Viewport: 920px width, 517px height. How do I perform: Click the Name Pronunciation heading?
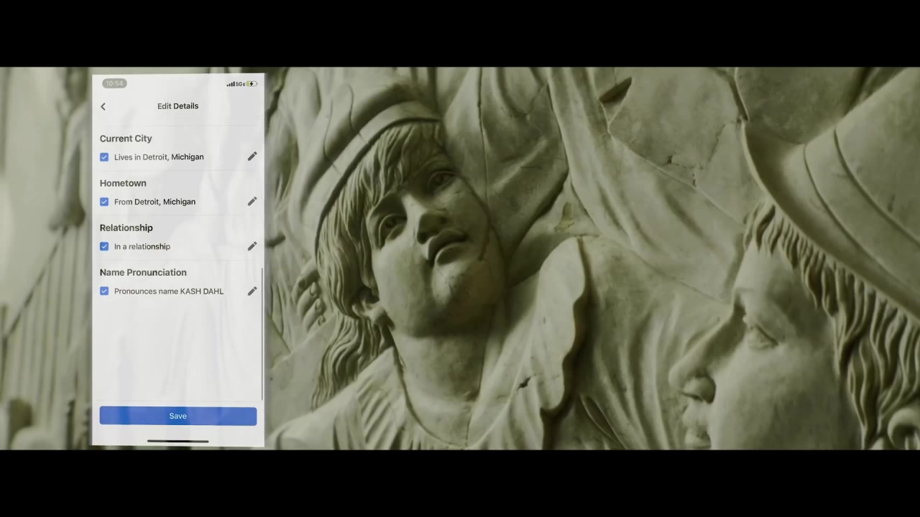click(143, 272)
